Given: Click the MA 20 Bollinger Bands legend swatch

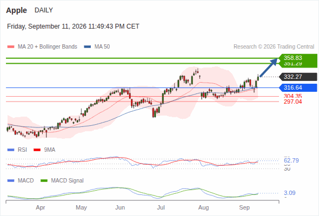Looking at the screenshot, I should pyautogui.click(x=11, y=47).
